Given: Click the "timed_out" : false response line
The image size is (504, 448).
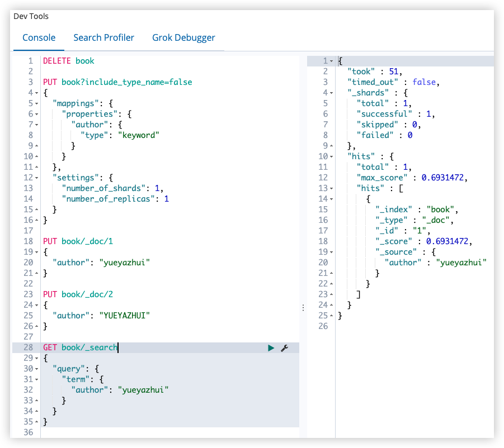Looking at the screenshot, I should pyautogui.click(x=393, y=82).
